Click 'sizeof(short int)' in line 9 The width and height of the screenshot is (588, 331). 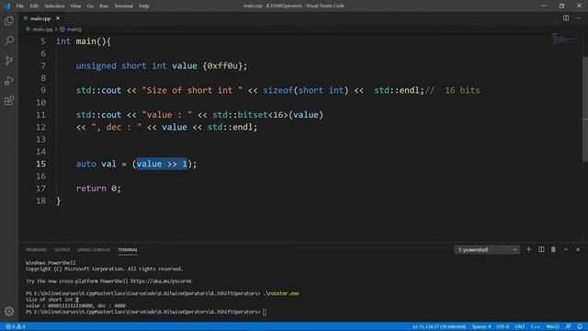coord(306,90)
